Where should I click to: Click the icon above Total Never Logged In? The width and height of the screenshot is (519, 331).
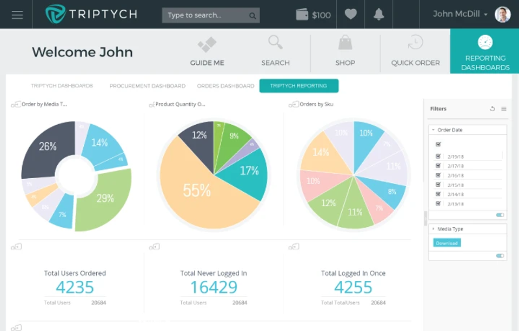click(154, 247)
